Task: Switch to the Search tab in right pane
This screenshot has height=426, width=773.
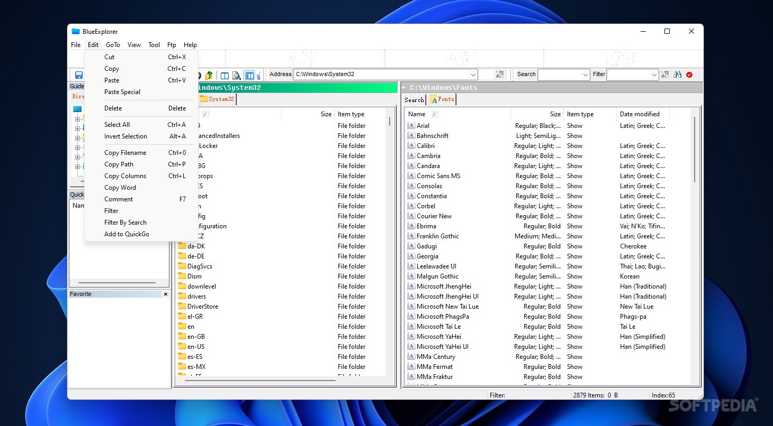Action: [414, 100]
